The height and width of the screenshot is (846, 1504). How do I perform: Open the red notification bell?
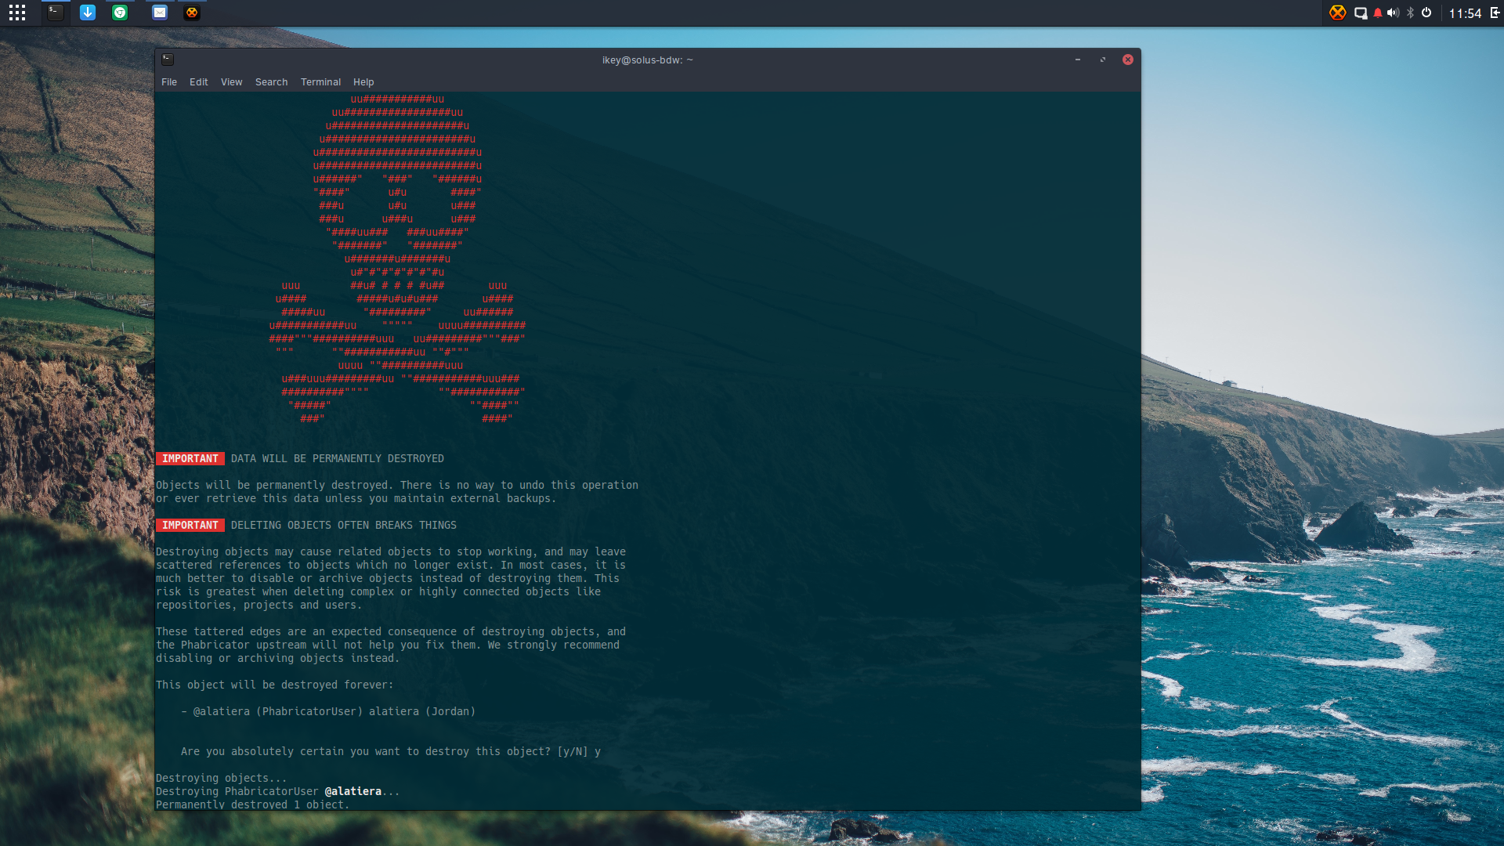tap(1378, 13)
